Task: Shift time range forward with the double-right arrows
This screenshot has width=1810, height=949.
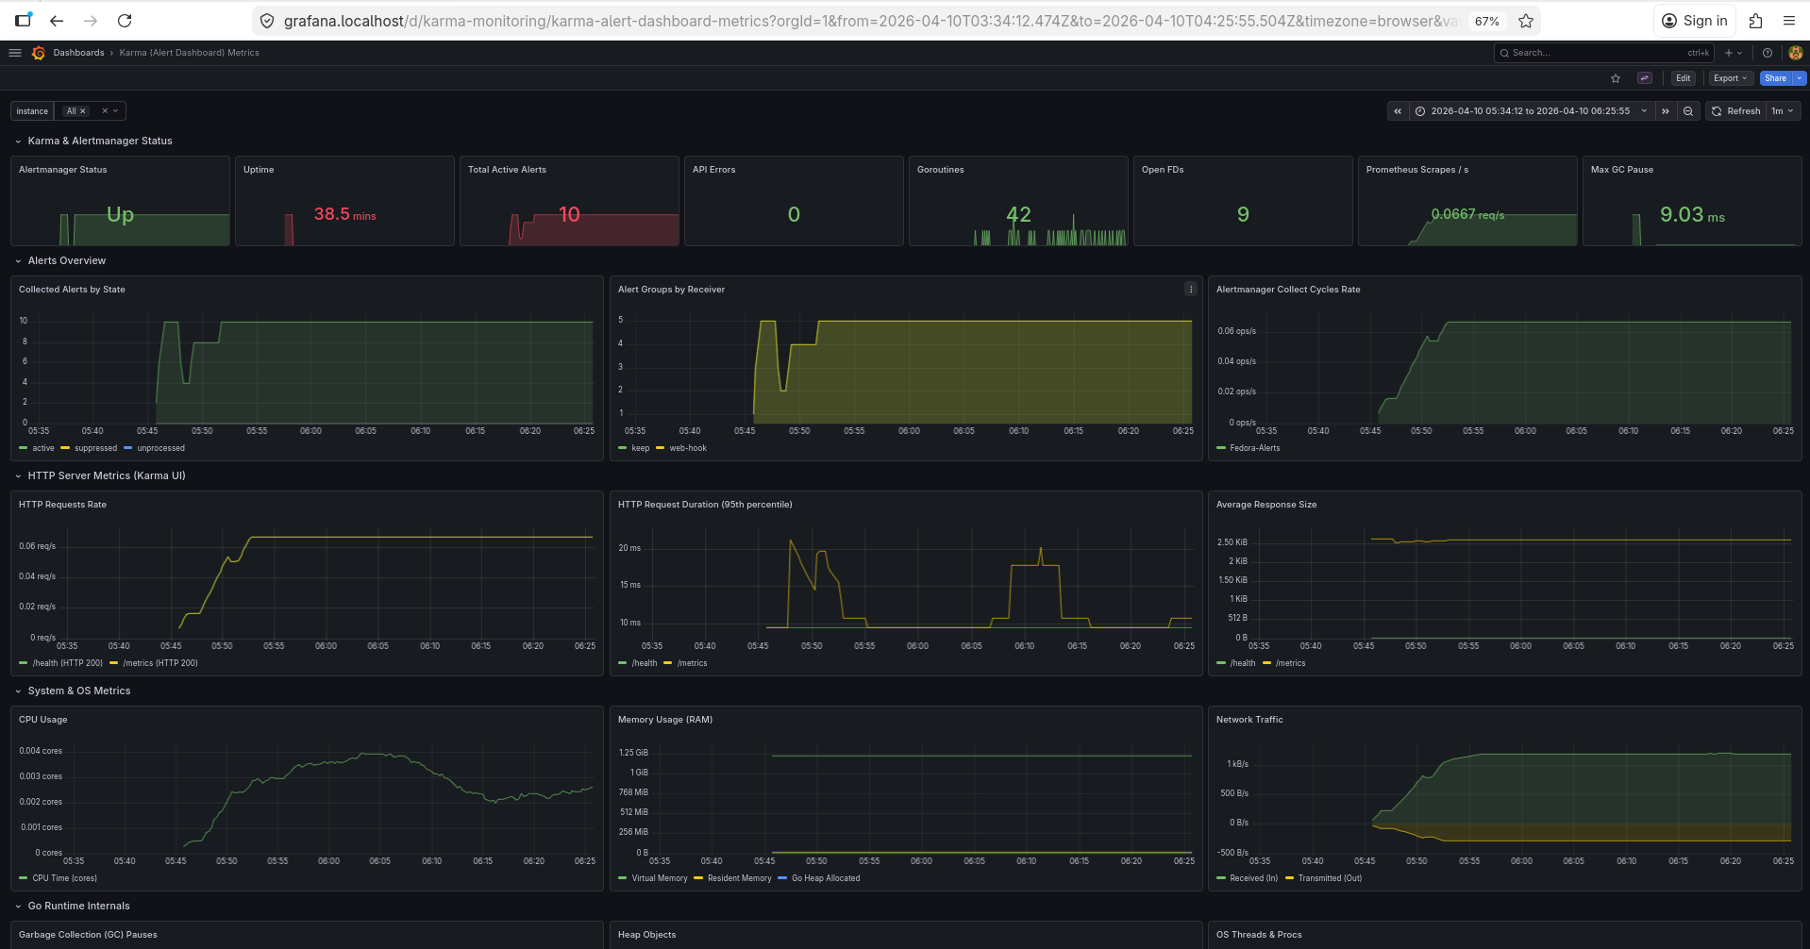Action: [x=1666, y=111]
